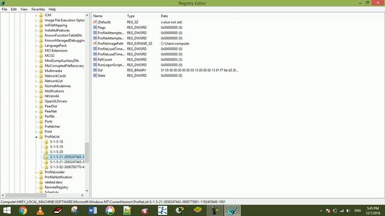Select the C:\Users\computer data value
This screenshot has height=216, width=385.
(175, 44)
